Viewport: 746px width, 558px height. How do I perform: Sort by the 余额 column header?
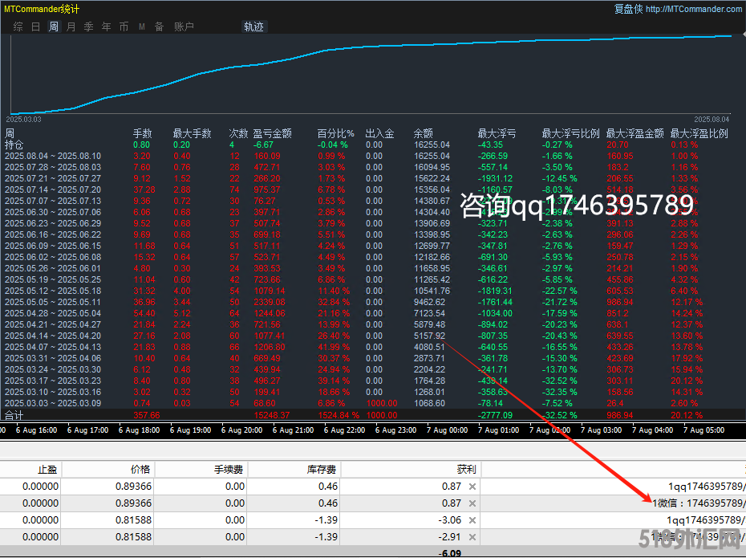pyautogui.click(x=423, y=133)
